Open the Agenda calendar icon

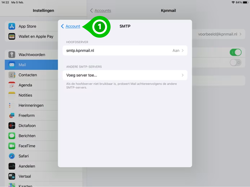point(12,85)
